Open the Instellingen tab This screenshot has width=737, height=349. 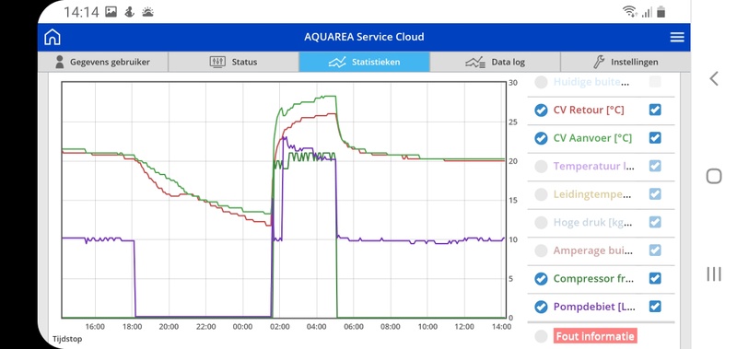click(626, 62)
